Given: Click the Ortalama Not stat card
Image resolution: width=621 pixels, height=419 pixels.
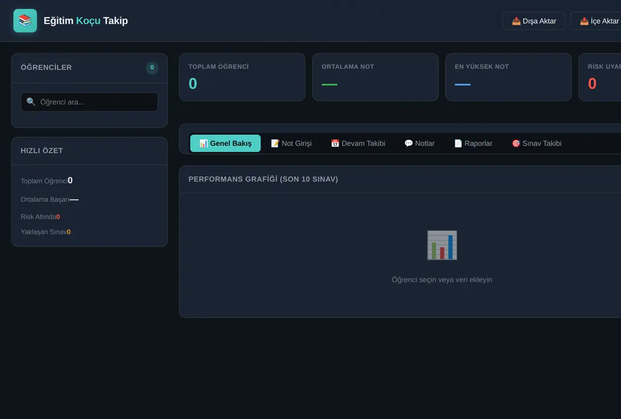Looking at the screenshot, I should [x=375, y=77].
